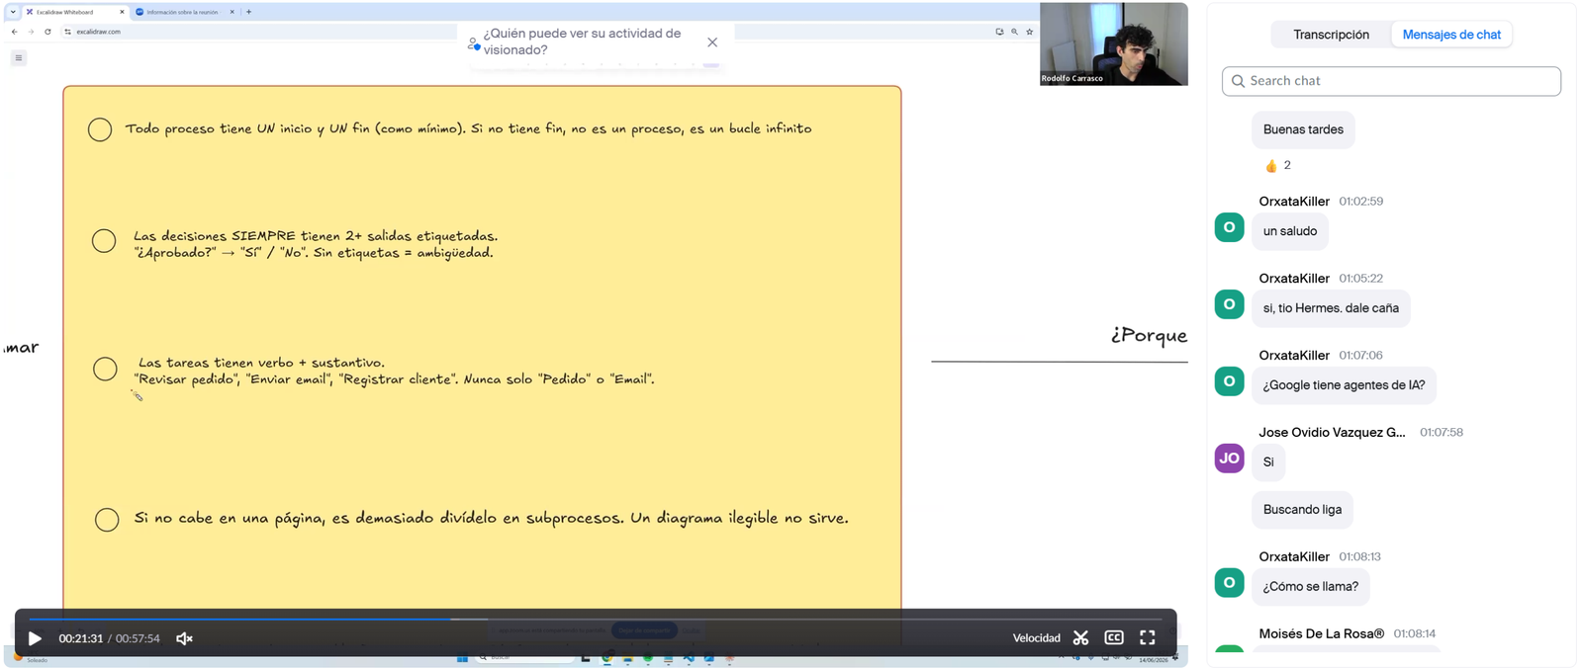Click the JO avatar of Jose Ovidio
Screen dimensions: 1583x669
pos(1229,459)
